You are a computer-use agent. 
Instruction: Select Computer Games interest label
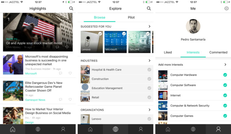(182, 116)
